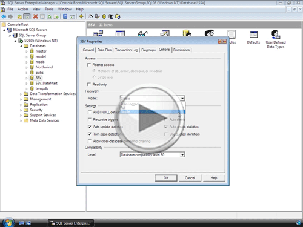Expand Data Transformation Services node

pyautogui.click(x=21, y=94)
